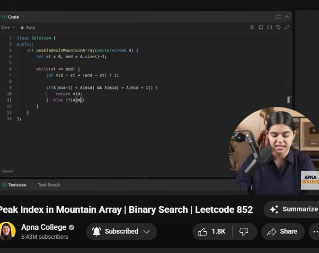Expand editor with the diagonal arrows icon
This screenshot has width=319, height=253.
[x=287, y=27]
